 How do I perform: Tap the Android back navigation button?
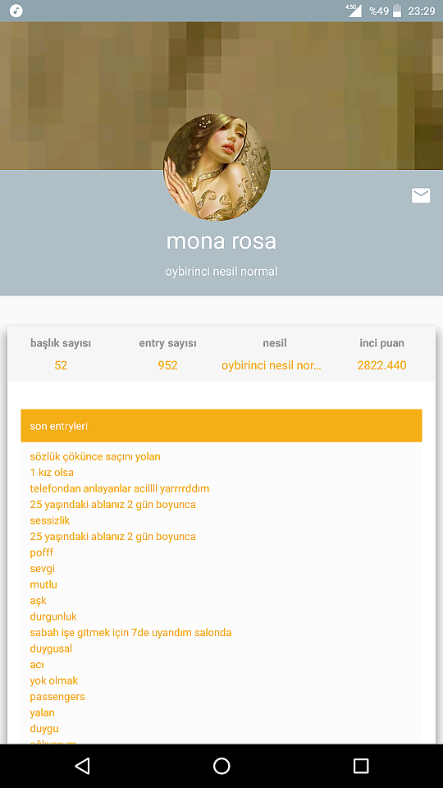[x=82, y=765]
